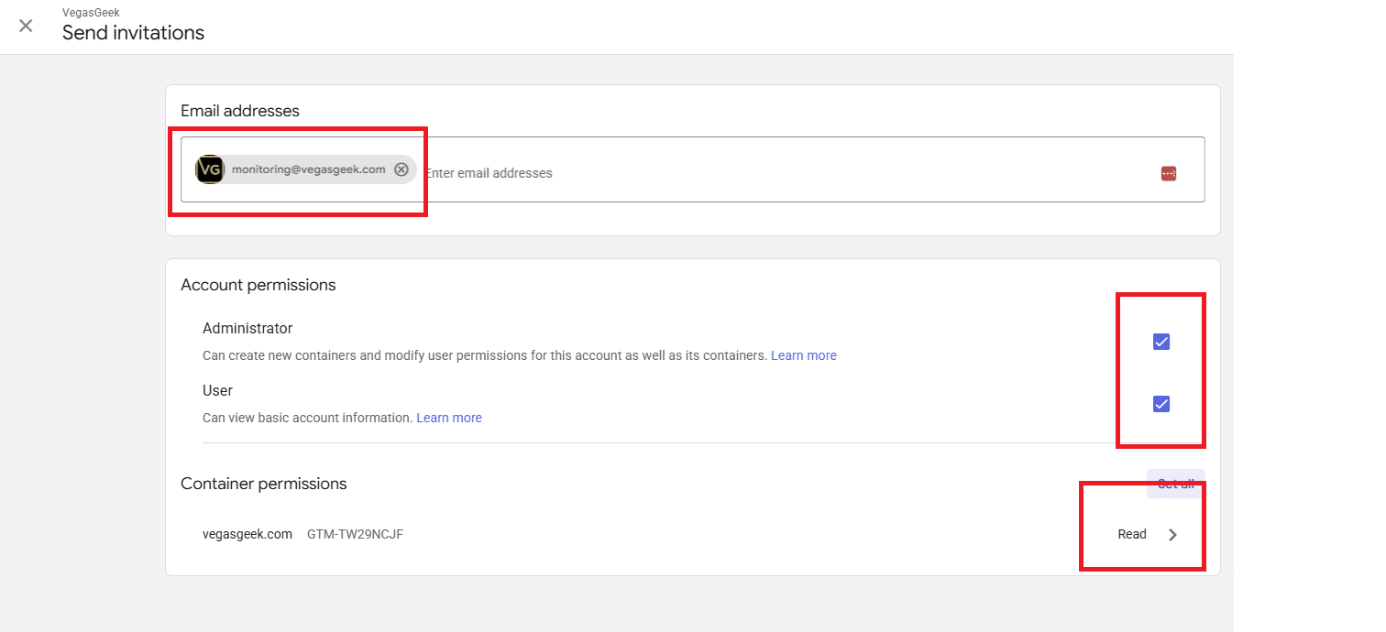Expand vegasgeek.com container permissions chevron

(x=1172, y=535)
